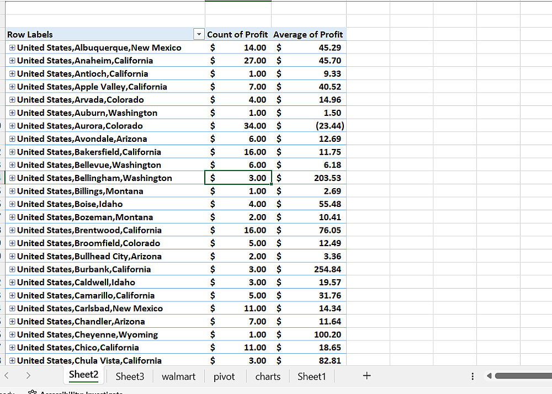
Task: Expand the Auburn, Washington row
Action: (x=12, y=113)
